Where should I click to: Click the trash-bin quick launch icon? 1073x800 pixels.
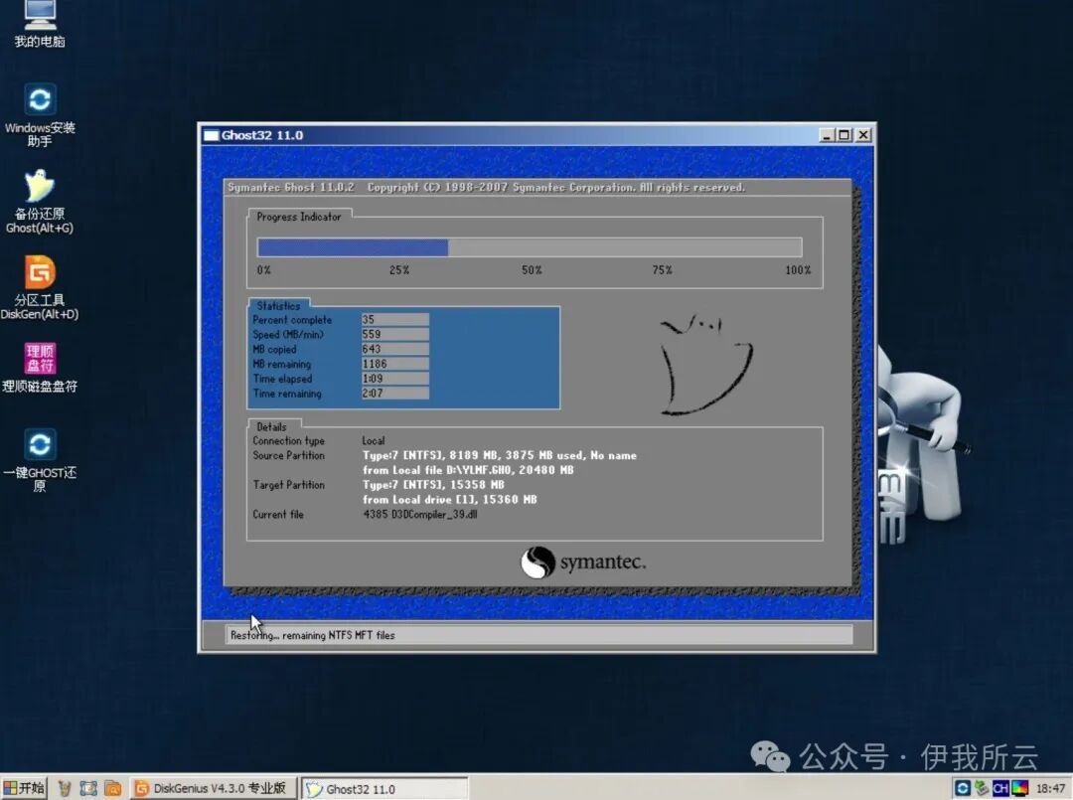[x=65, y=789]
